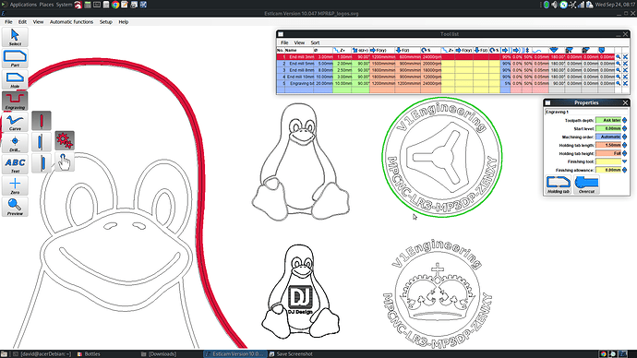Click the 'Engraving 1' name field
Image resolution: width=637 pixels, height=358 pixels.
[586, 112]
